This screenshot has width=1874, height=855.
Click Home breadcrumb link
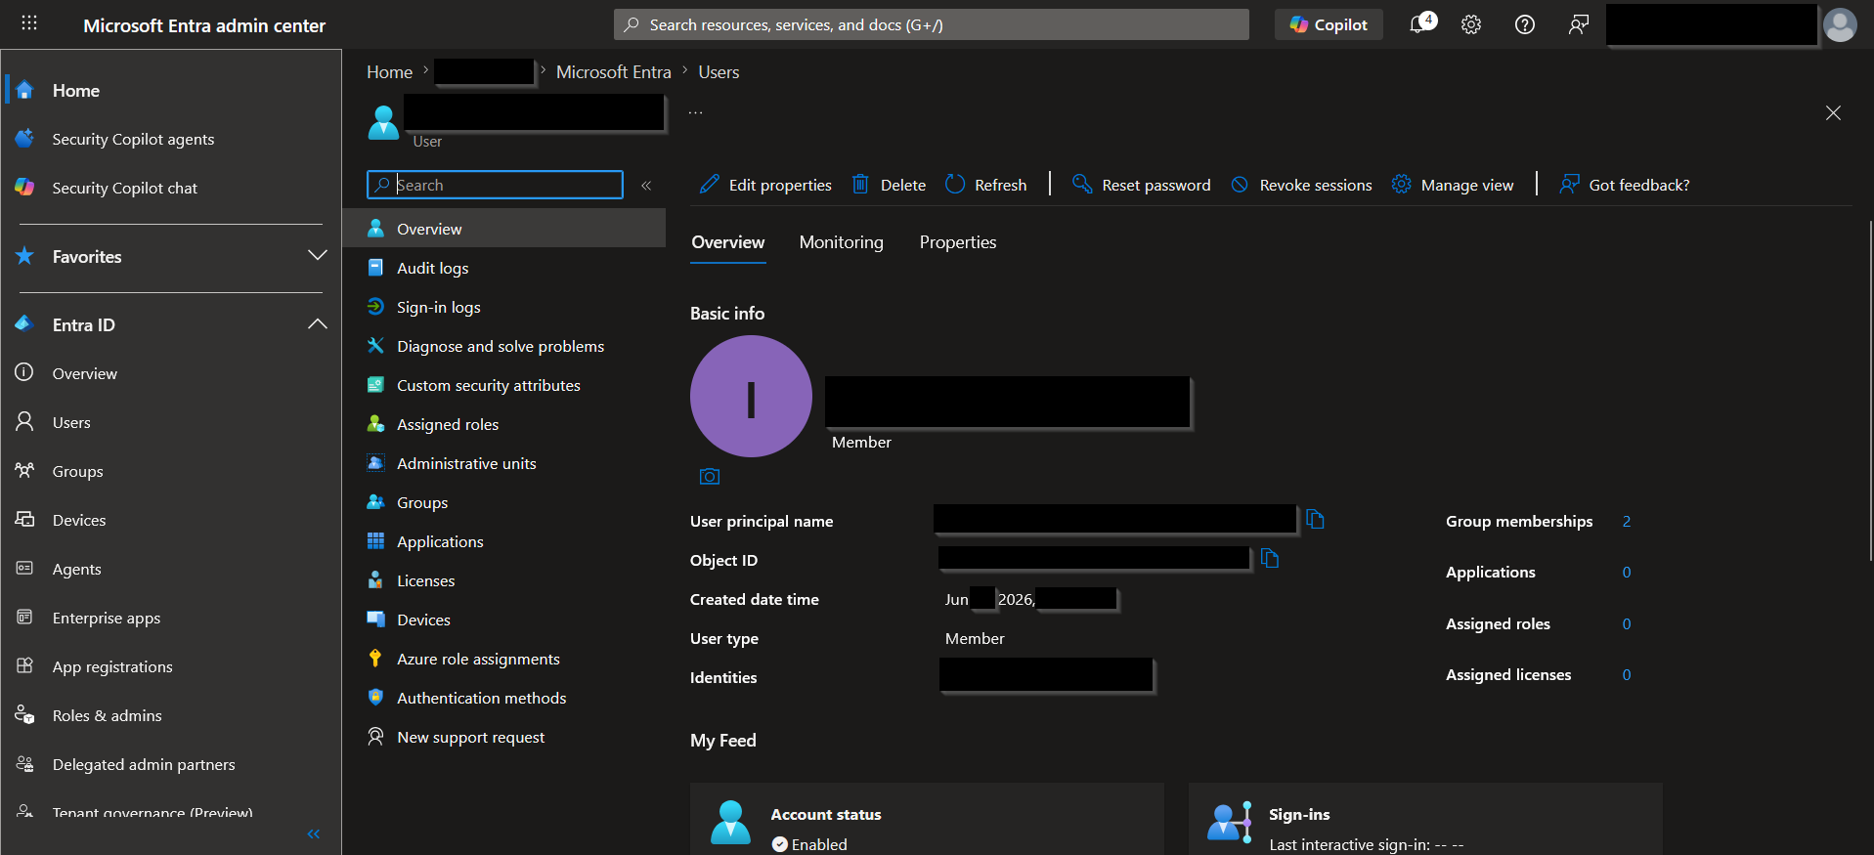389,71
